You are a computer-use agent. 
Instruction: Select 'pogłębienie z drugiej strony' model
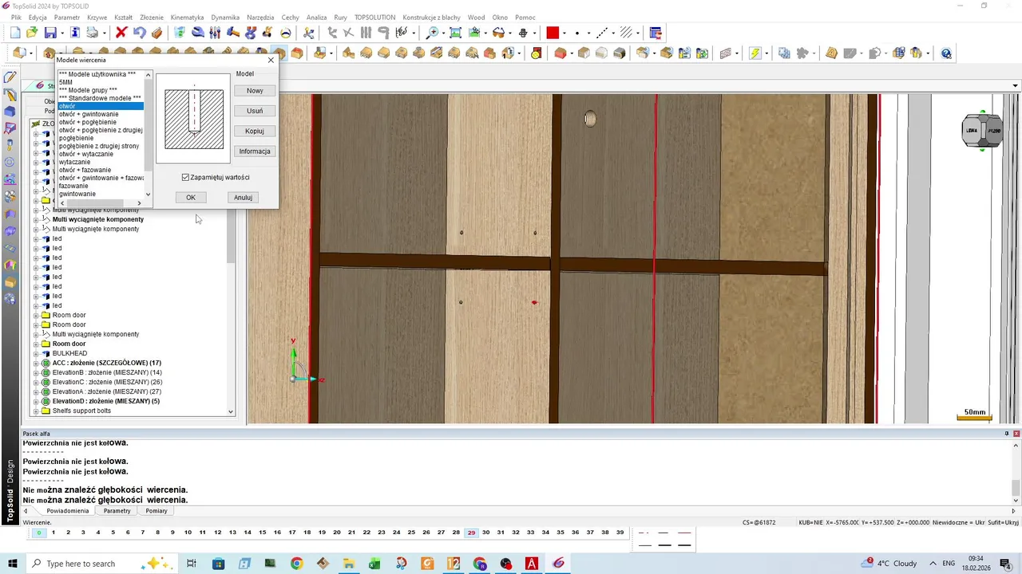tap(99, 146)
